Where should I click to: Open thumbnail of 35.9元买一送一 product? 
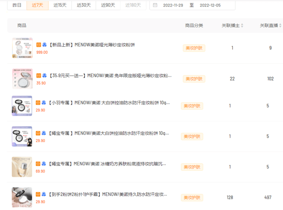[x=23, y=79]
